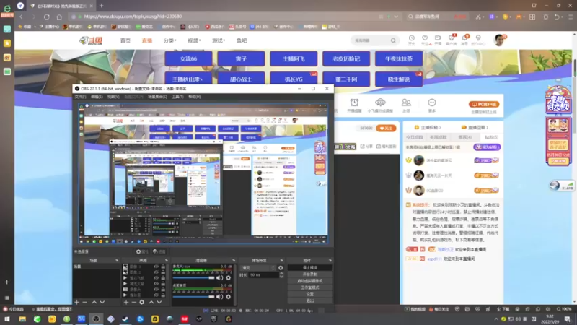Open OBS 工具(T) menu
The height and width of the screenshot is (325, 577).
coord(177,97)
